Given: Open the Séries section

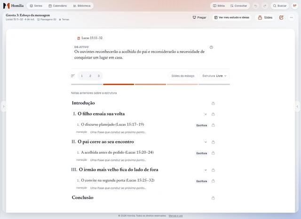Looking at the screenshot, I should pos(36,6).
